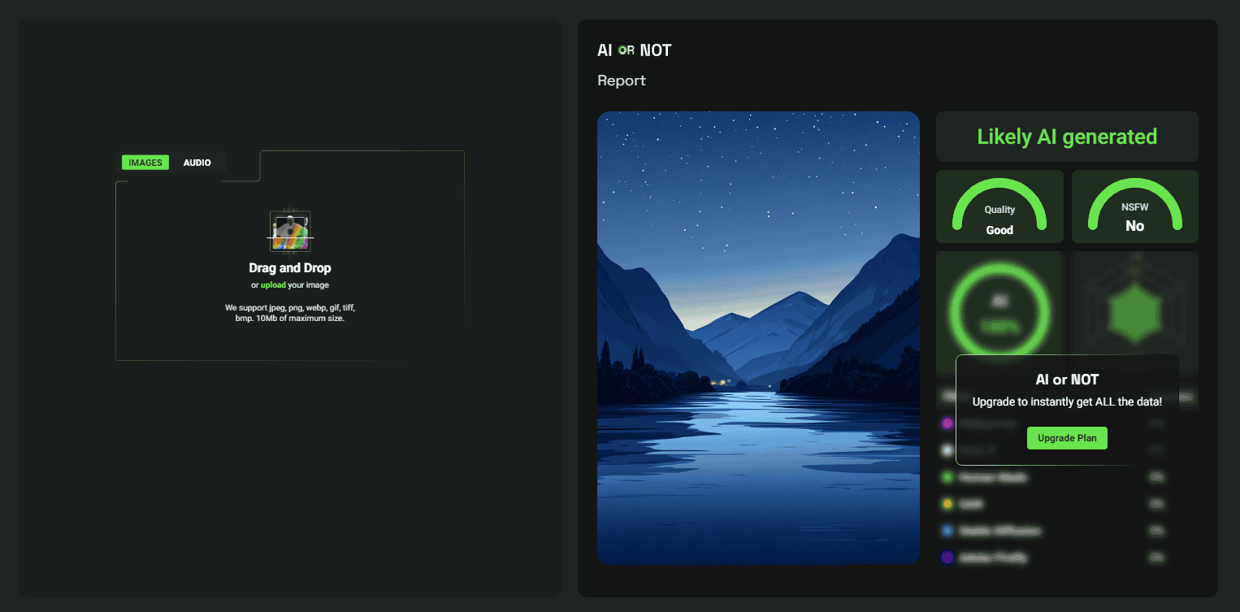Click the purple blurred generator dot
The image size is (1240, 612).
(947, 423)
